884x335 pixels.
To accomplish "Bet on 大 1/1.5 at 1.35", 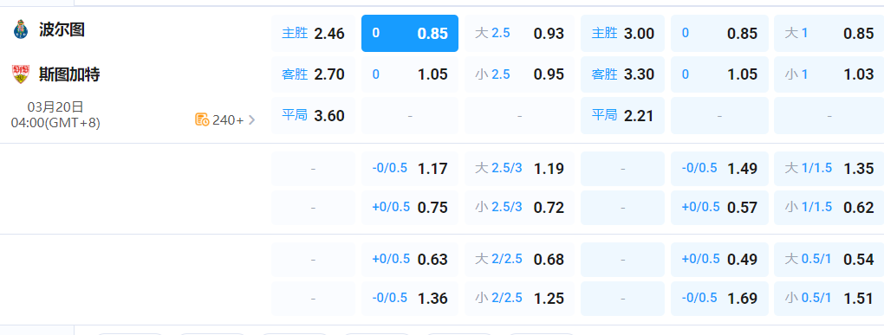I will (x=829, y=168).
